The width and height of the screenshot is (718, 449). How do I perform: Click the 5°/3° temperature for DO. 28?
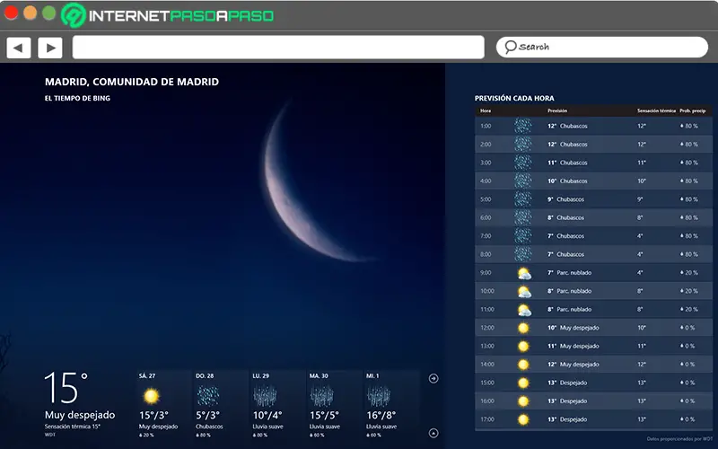pyautogui.click(x=208, y=415)
